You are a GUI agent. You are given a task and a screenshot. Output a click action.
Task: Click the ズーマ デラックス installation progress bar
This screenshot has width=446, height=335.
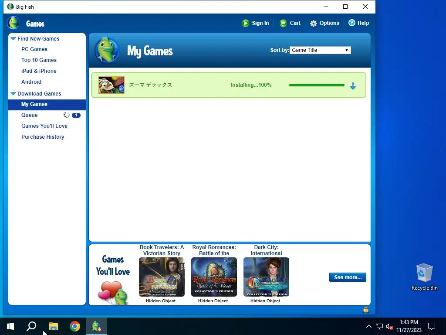[317, 85]
